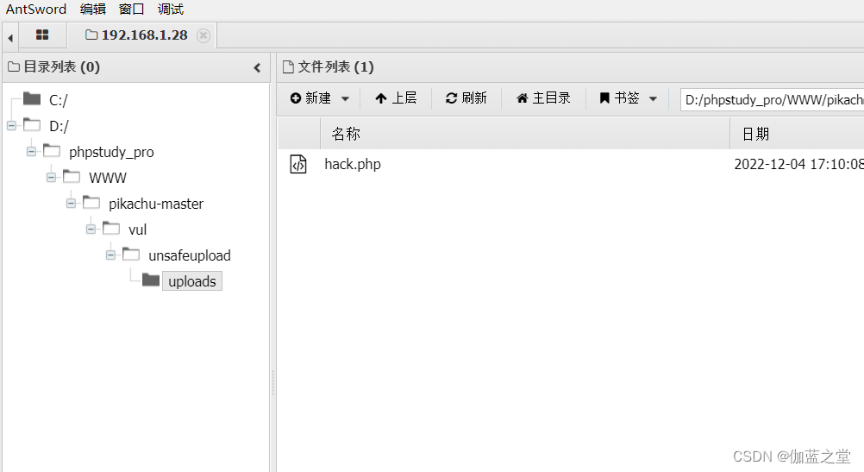This screenshot has height=472, width=864.
Task: Select the C:/ drive label
Action: (59, 100)
